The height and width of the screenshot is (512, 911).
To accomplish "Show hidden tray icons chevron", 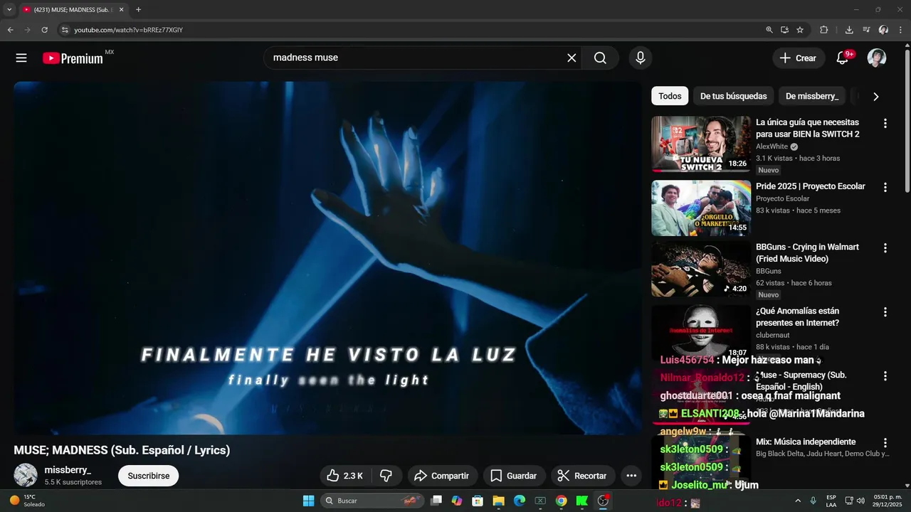I will pyautogui.click(x=797, y=501).
